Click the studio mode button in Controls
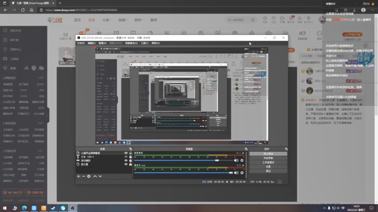 (x=268, y=162)
